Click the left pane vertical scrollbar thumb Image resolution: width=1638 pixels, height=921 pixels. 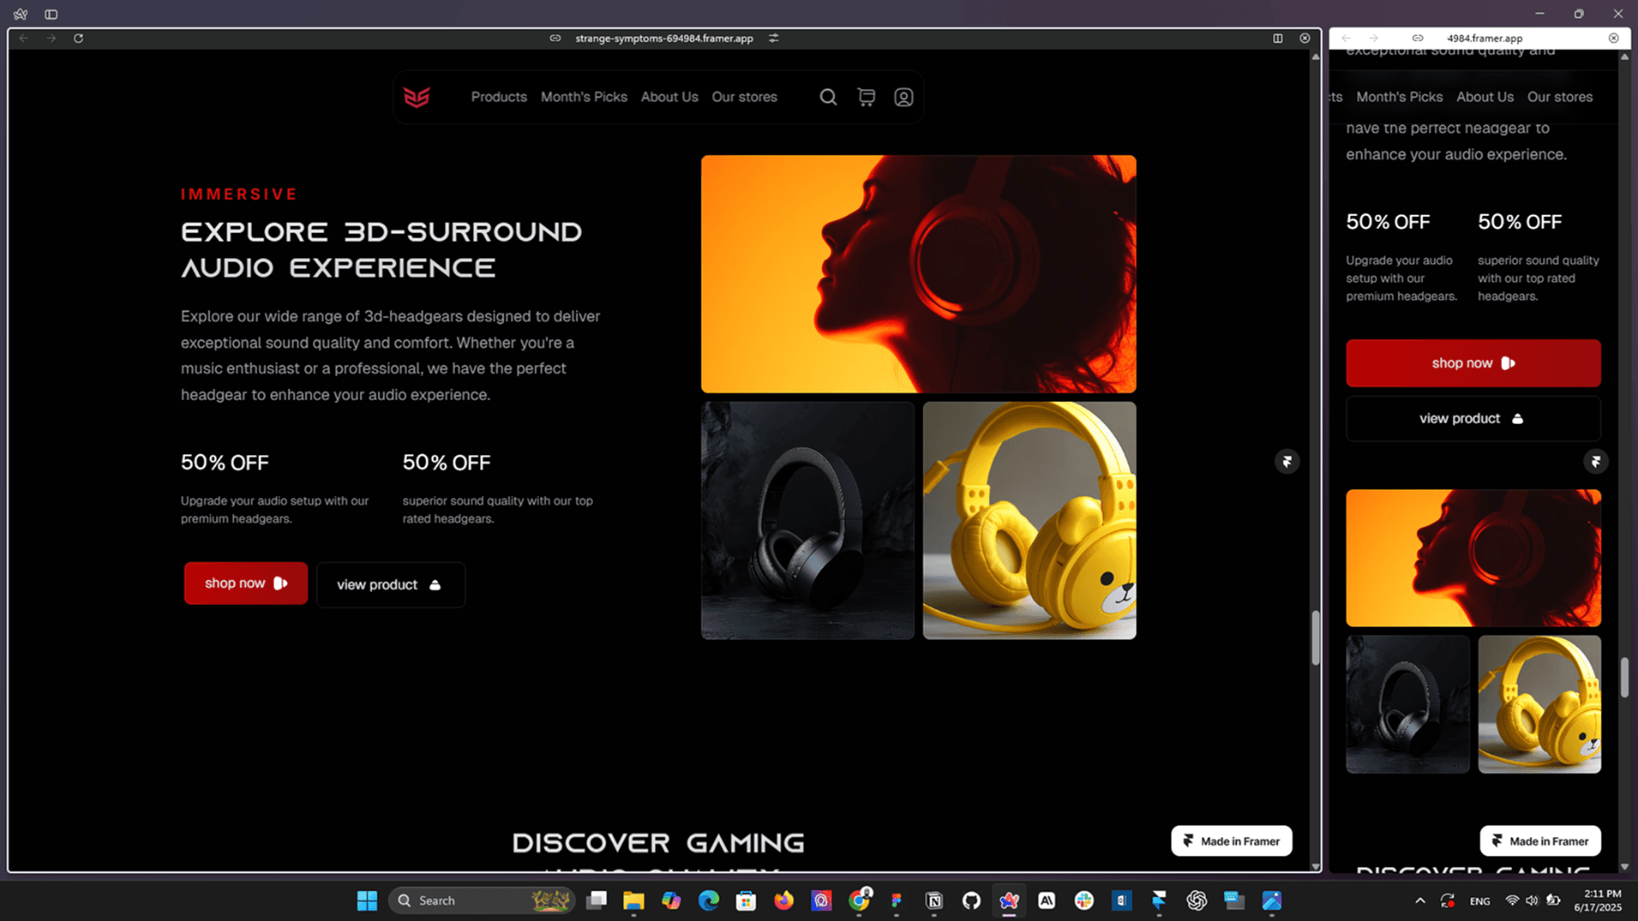point(1316,638)
